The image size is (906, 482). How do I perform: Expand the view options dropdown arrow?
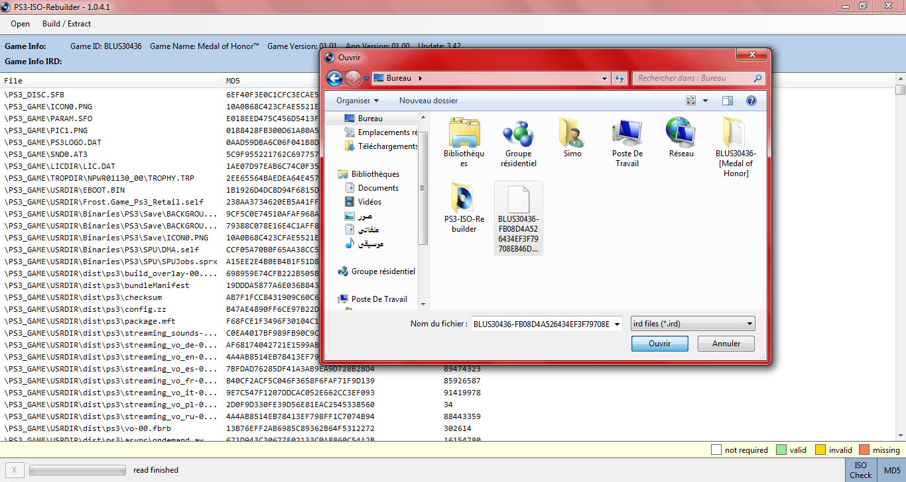(705, 101)
